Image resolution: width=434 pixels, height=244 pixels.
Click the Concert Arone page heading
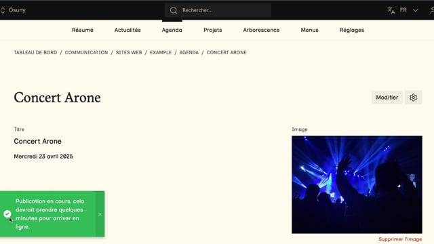click(x=57, y=98)
